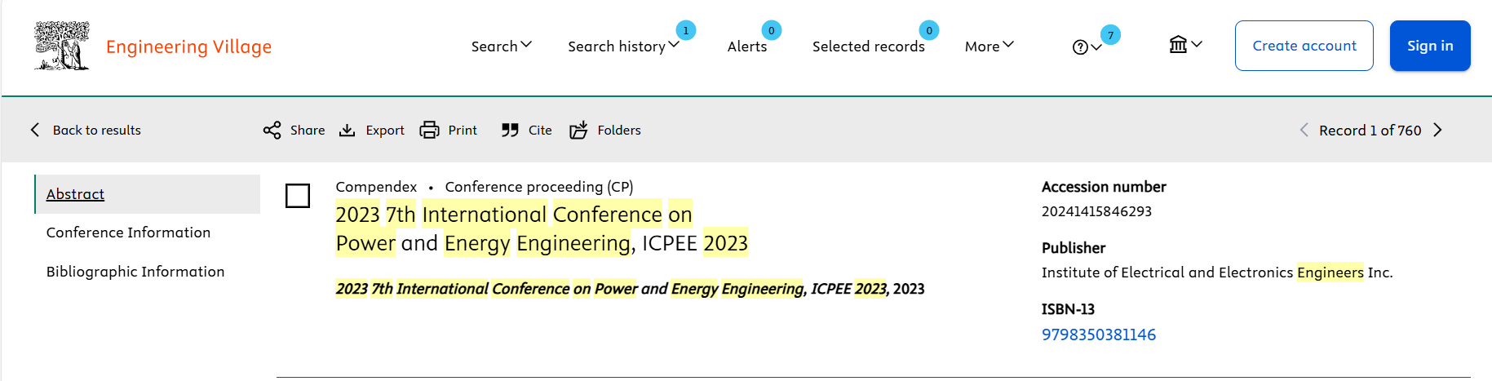Screen dimensions: 1492x381
Task: Click the previous record arrow
Action: (1304, 131)
